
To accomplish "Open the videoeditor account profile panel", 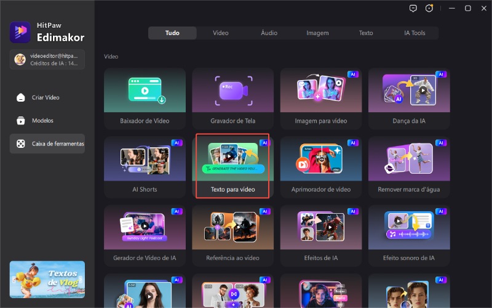I will pos(48,60).
